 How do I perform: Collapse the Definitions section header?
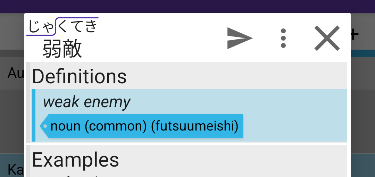(80, 76)
